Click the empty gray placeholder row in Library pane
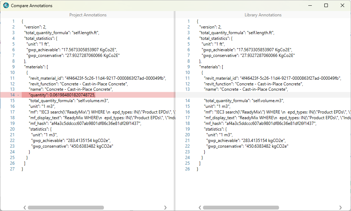351x211 pixels. point(263,95)
